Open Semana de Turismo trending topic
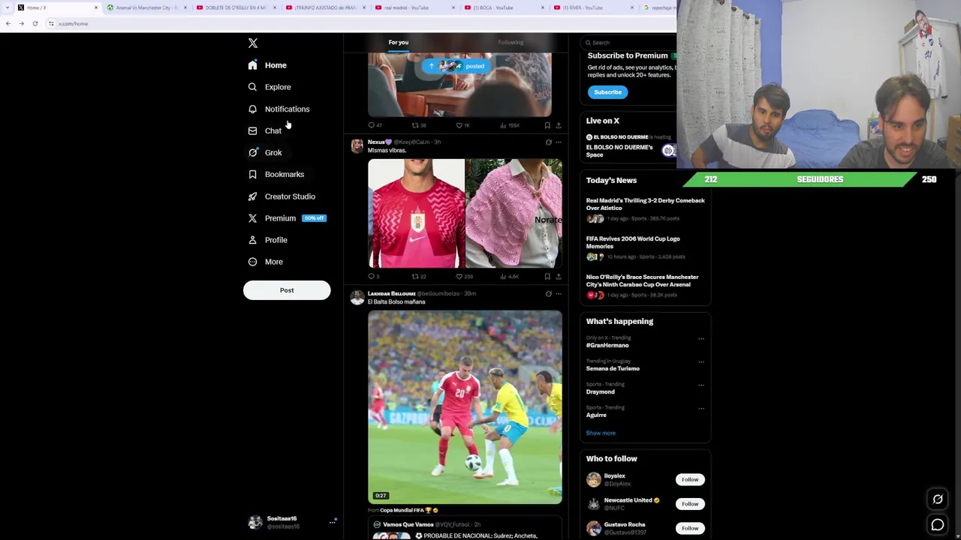Image resolution: width=961 pixels, height=540 pixels. (613, 369)
